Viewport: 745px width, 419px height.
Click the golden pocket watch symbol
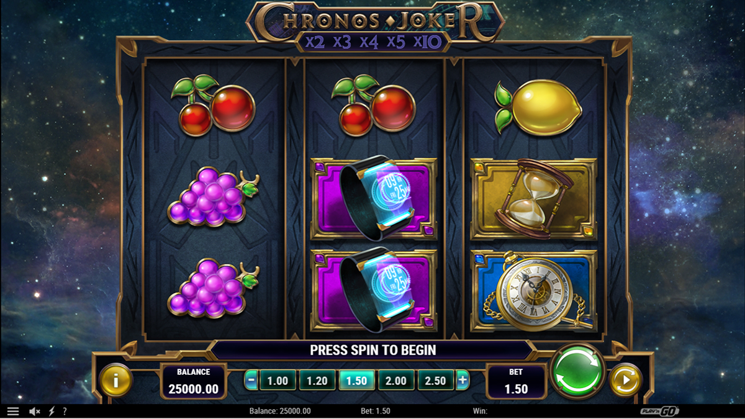tap(534, 291)
